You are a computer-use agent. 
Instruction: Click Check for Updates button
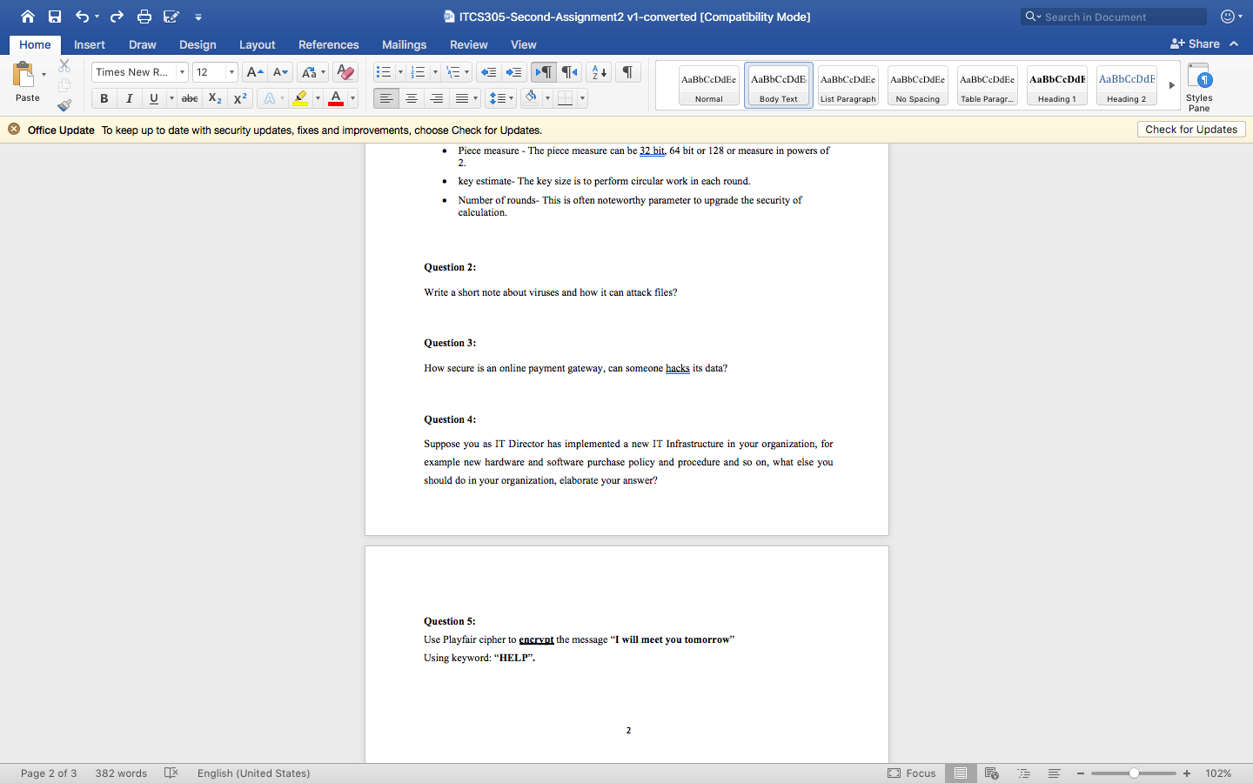coord(1191,130)
